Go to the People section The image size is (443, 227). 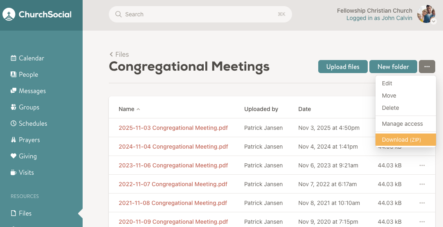[28, 74]
